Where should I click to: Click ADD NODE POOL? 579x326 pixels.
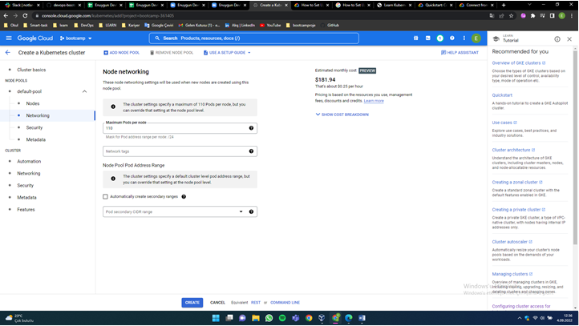coord(121,53)
